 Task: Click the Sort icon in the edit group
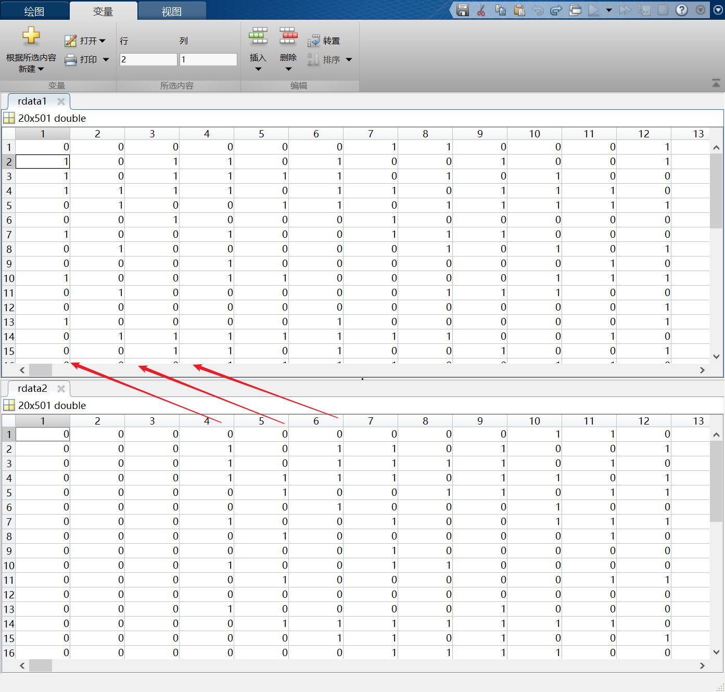313,60
